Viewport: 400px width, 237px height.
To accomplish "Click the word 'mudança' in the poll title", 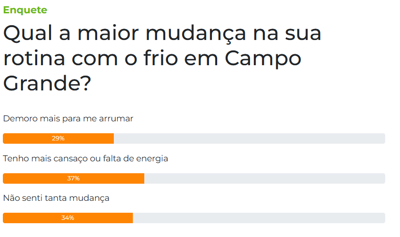I will pyautogui.click(x=196, y=34).
